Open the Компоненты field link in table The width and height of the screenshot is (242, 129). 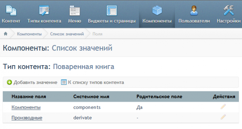click(x=26, y=107)
